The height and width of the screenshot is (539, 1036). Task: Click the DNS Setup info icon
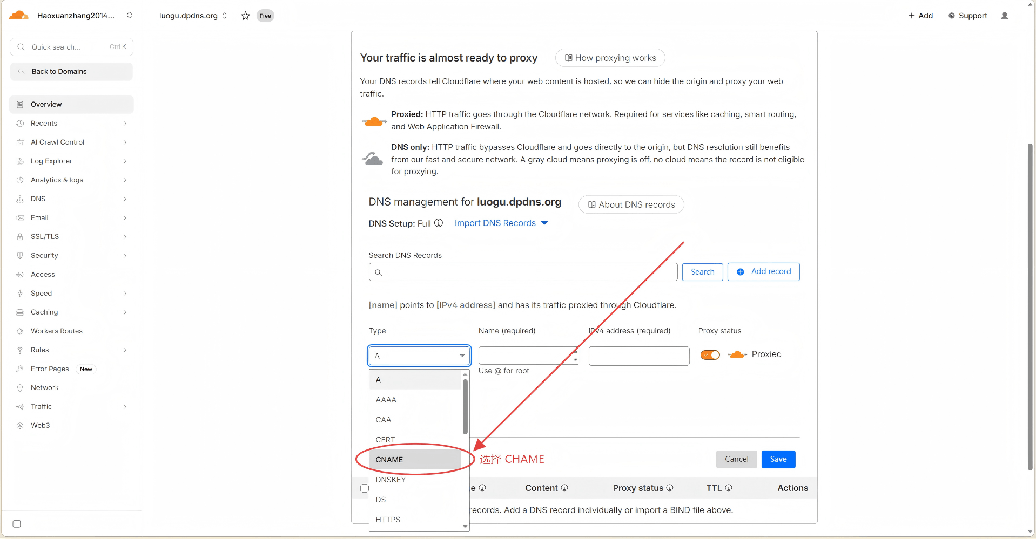coord(439,223)
